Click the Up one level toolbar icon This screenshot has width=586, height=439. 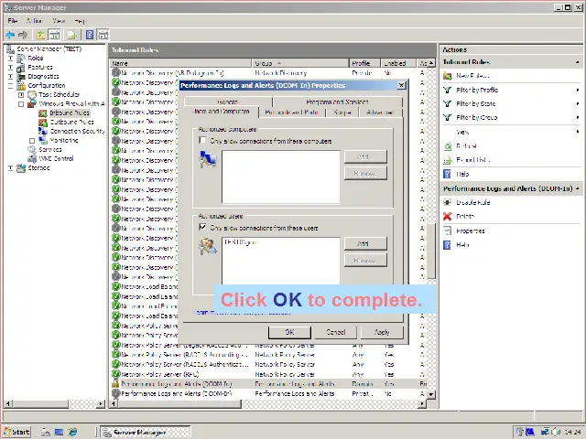click(40, 35)
